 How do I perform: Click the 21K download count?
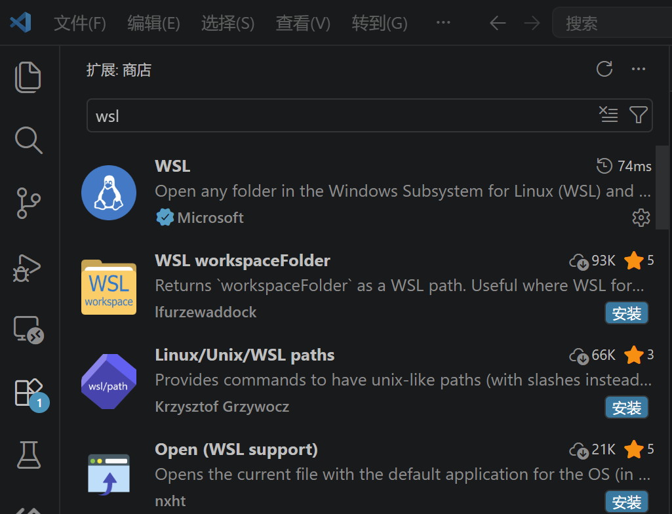pyautogui.click(x=592, y=449)
